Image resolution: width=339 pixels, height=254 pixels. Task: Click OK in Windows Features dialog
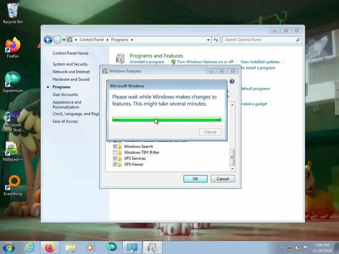click(195, 179)
